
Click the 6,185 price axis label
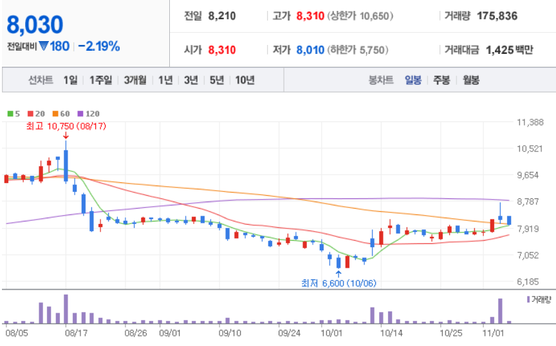pyautogui.click(x=528, y=282)
